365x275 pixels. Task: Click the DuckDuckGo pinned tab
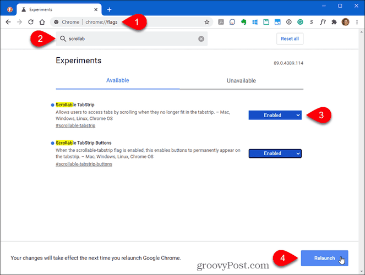pyautogui.click(x=10, y=9)
